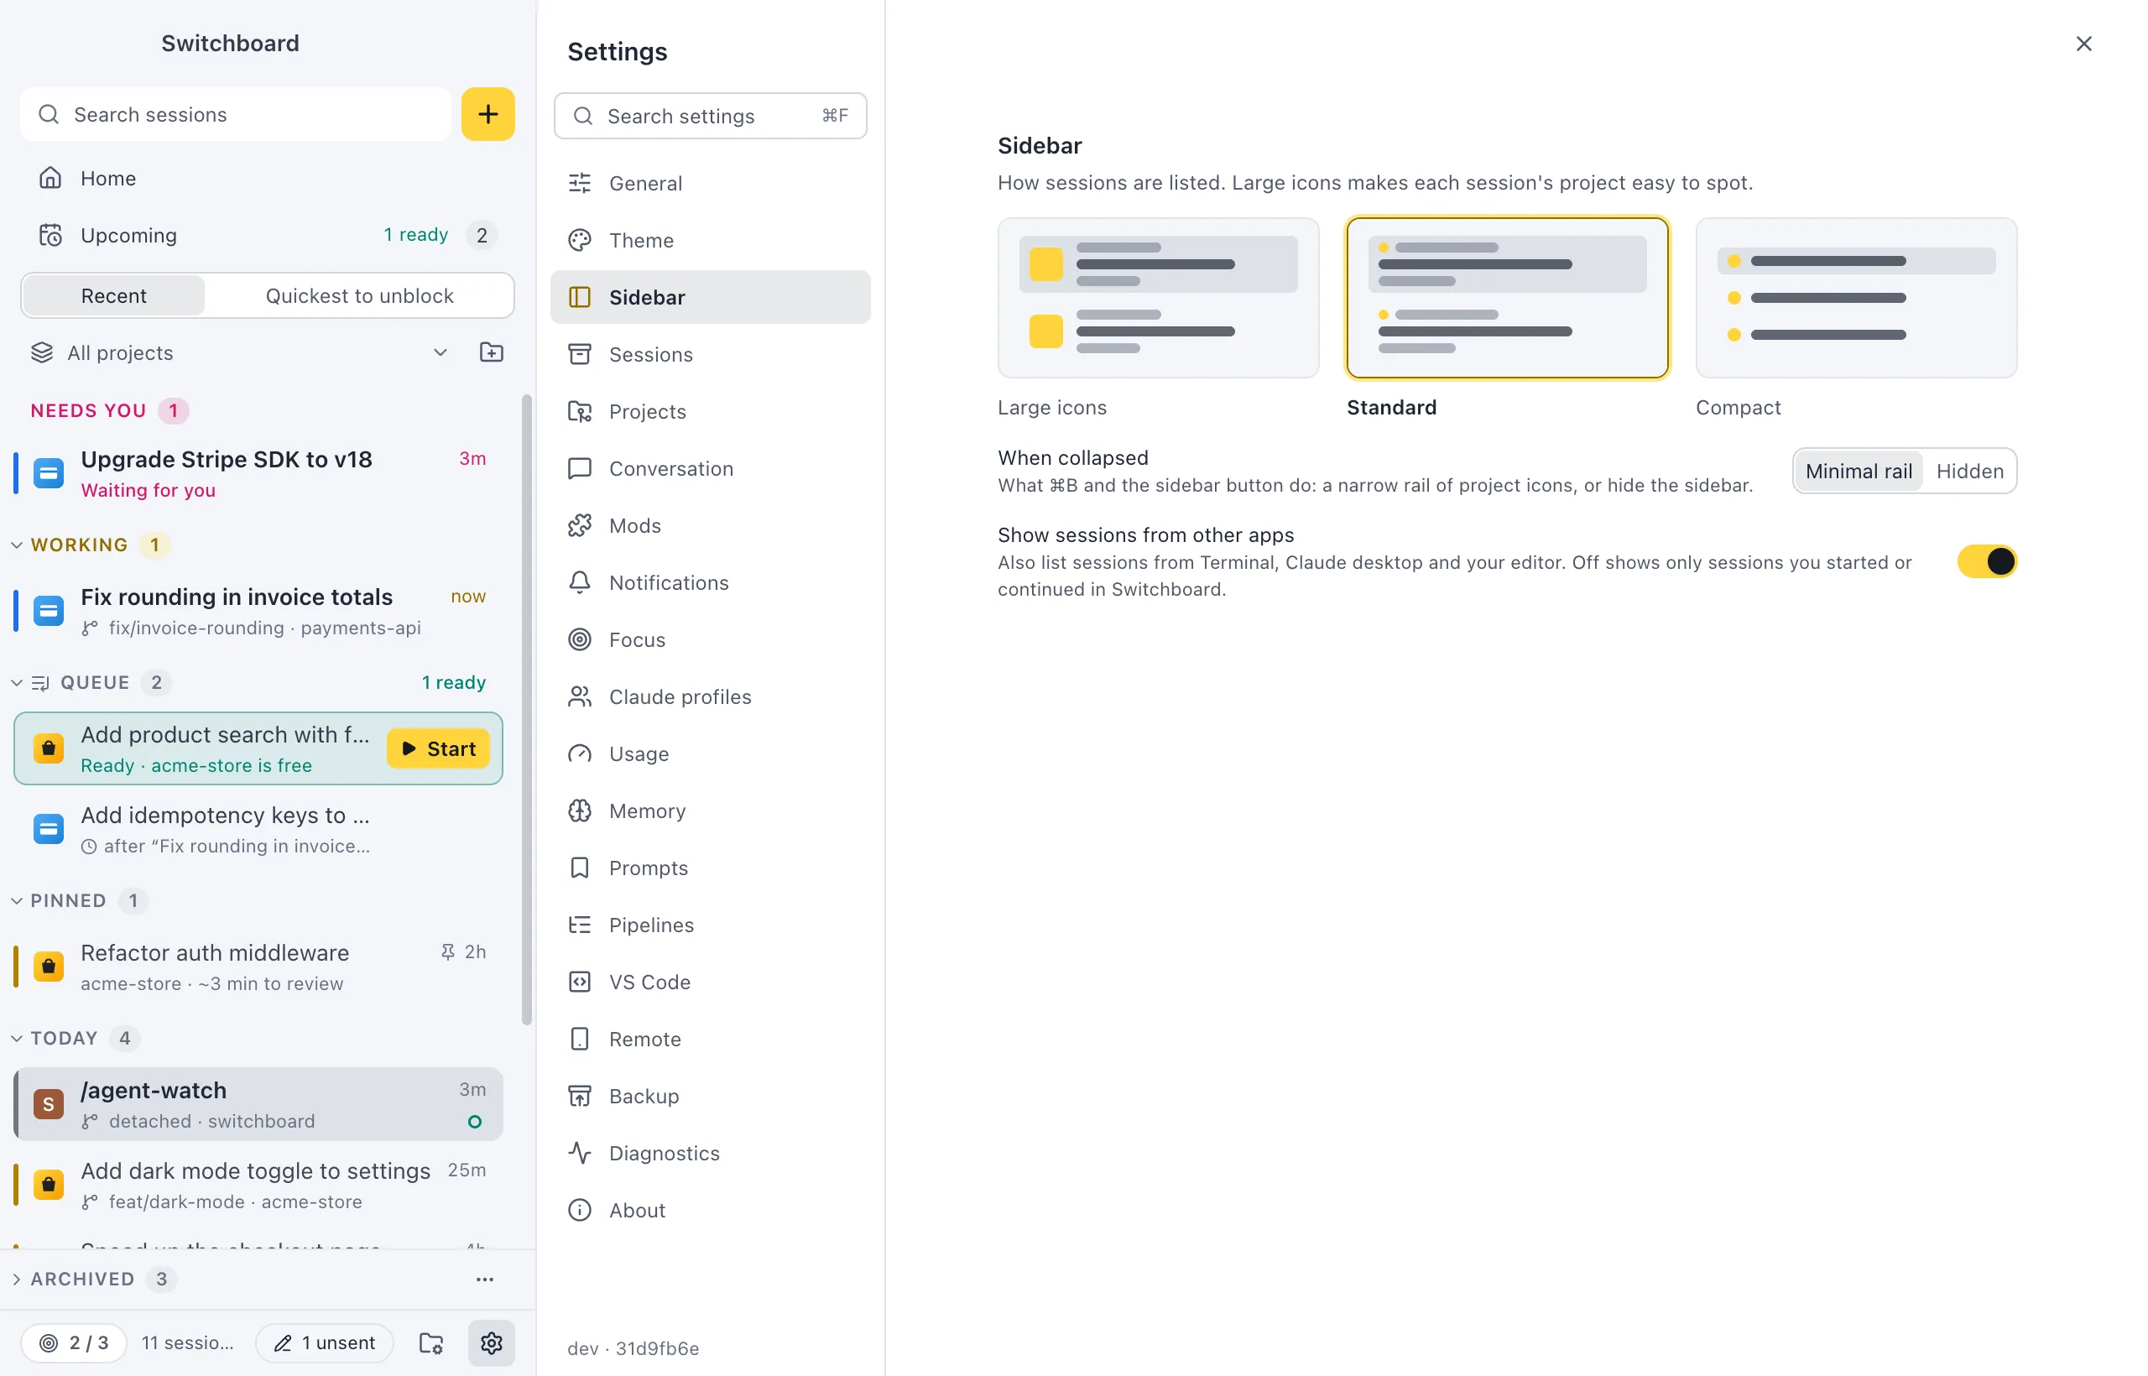The width and height of the screenshot is (2148, 1376).
Task: Open the add project folder icon
Action: pyautogui.click(x=492, y=352)
